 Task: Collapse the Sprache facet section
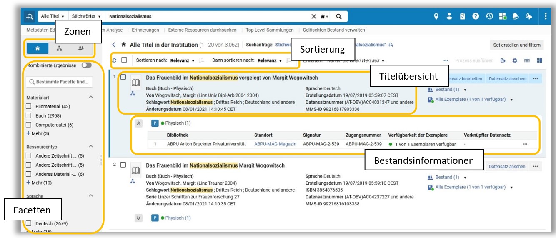tap(91, 195)
